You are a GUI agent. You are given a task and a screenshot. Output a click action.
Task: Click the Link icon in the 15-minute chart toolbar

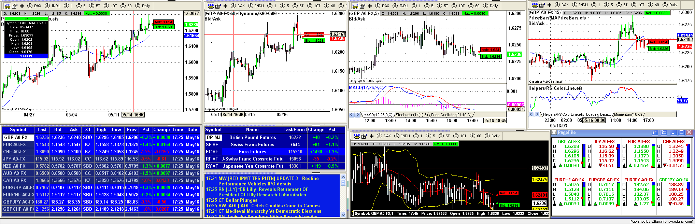pos(535,4)
